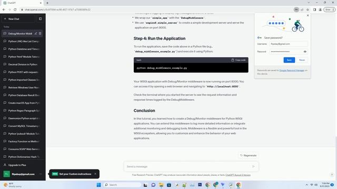Show hidden system tray icons chevron
Screen dimensions: 337x189
pos(306,185)
